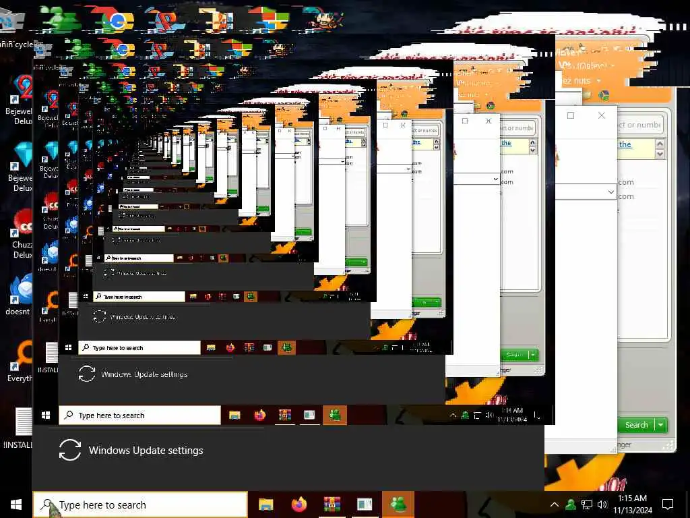690x518 pixels.
Task: Show hidden tray icons beside the 1:15 AM clock
Action: (555, 505)
